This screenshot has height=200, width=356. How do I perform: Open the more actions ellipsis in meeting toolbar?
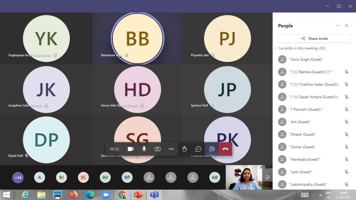pyautogui.click(x=171, y=149)
